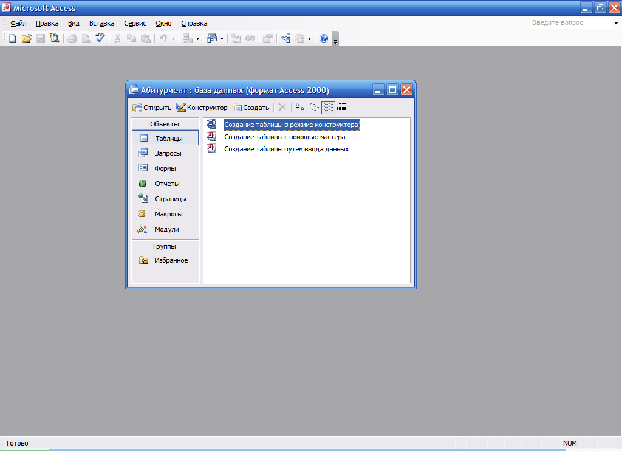This screenshot has width=622, height=451.
Task: Click the Print icon in toolbar
Action: click(x=72, y=38)
